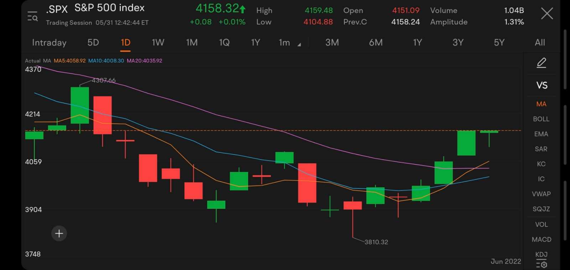Image resolution: width=570 pixels, height=270 pixels.
Task: Tap the Volume value 1.04B
Action: tap(514, 11)
